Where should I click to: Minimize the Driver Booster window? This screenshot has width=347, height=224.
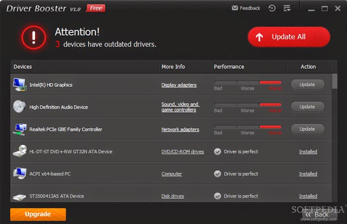tap(311, 9)
